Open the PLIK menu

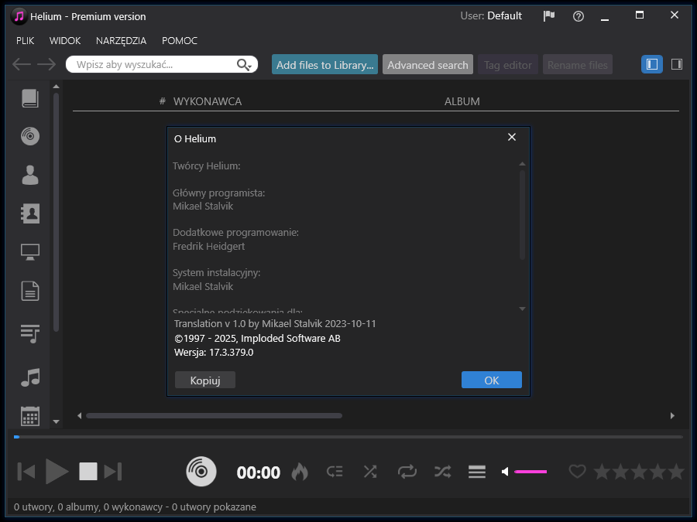click(26, 40)
